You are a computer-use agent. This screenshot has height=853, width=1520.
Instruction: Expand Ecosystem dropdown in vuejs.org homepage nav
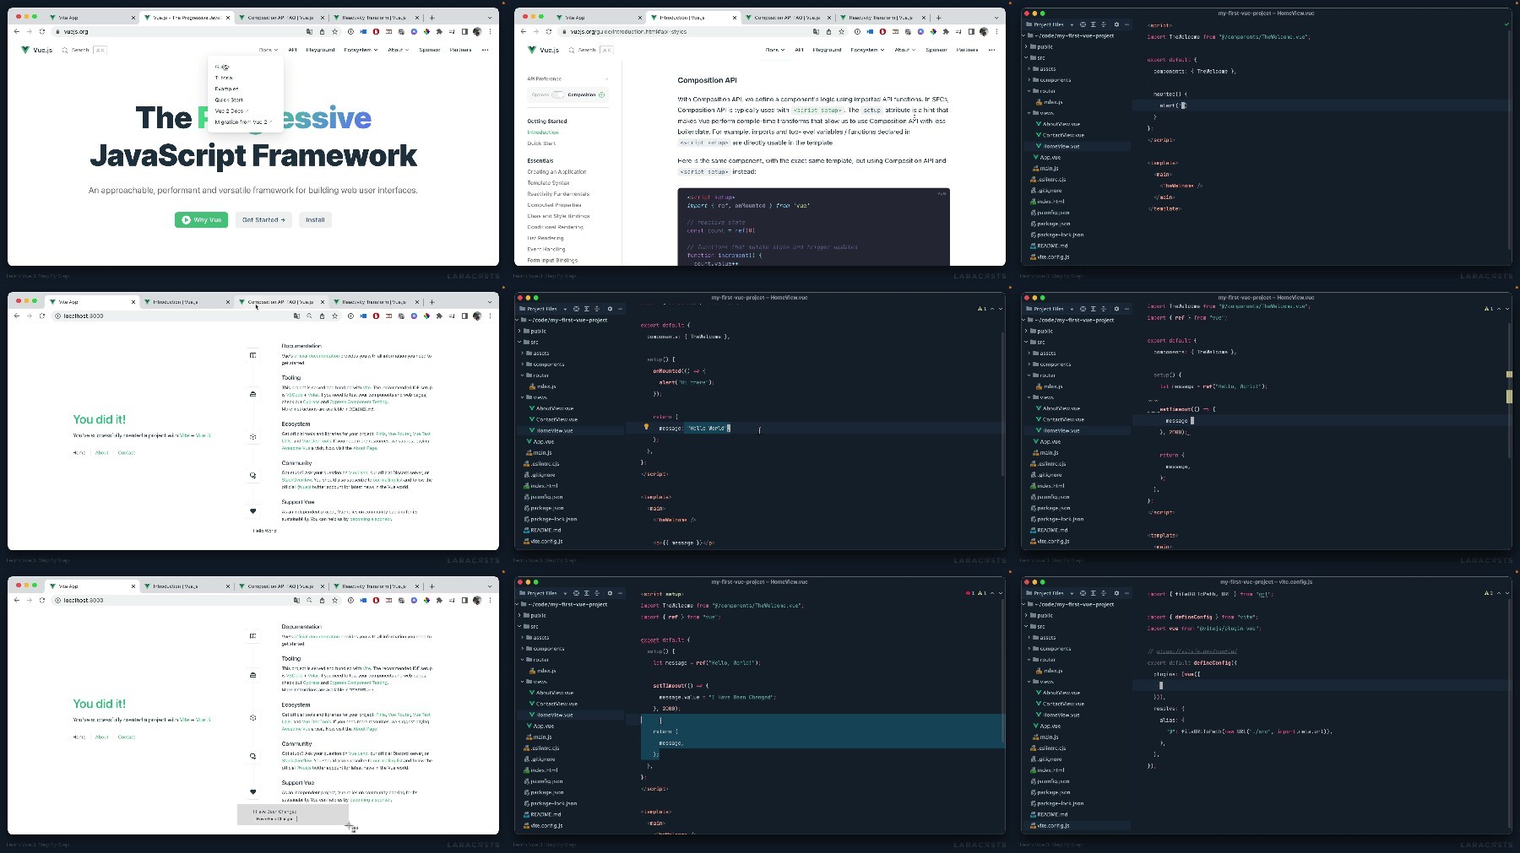(361, 50)
